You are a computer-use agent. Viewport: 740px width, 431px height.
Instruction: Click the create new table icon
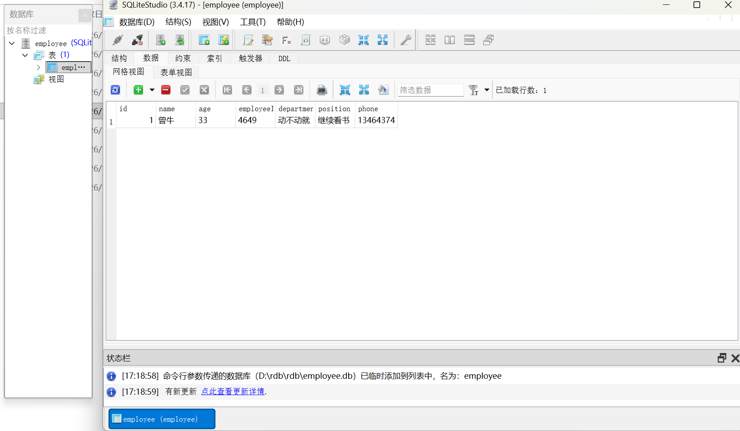[x=204, y=40]
